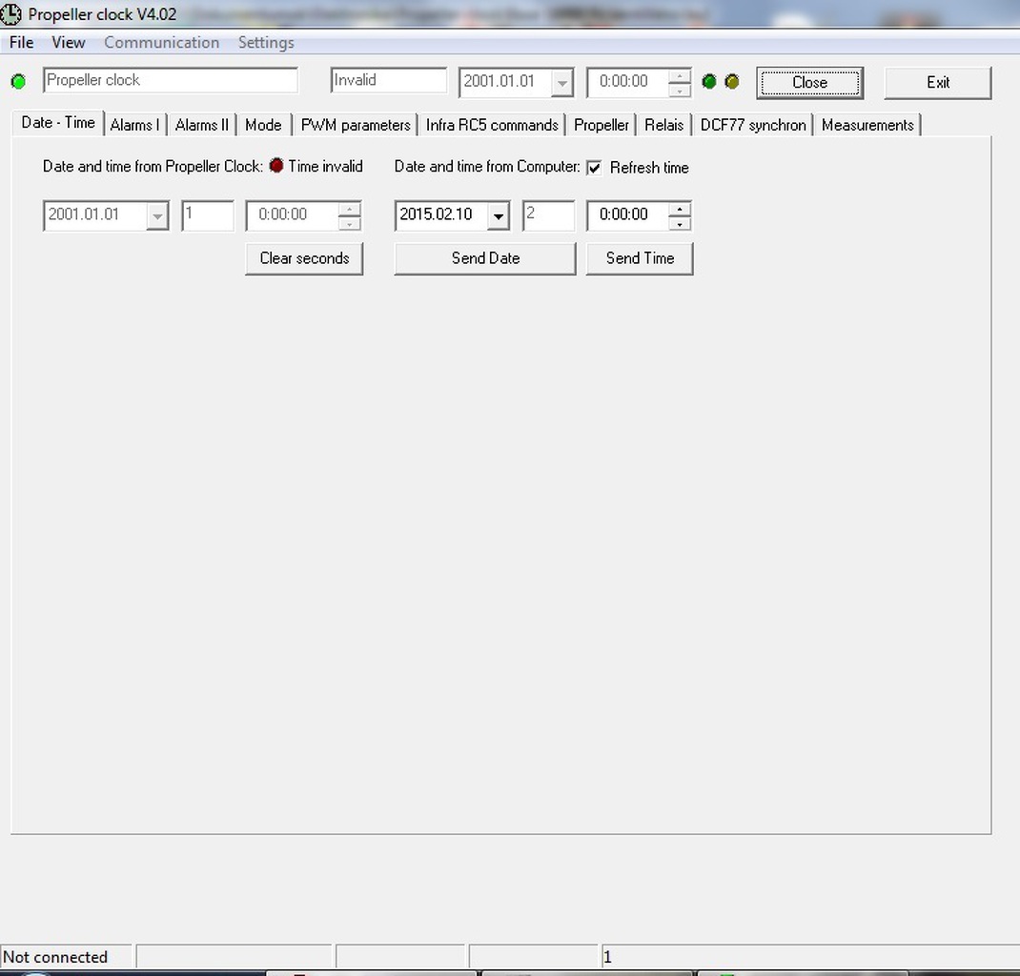Open the Infra RC5 commands tab
This screenshot has height=976, width=1020.
pyautogui.click(x=492, y=125)
